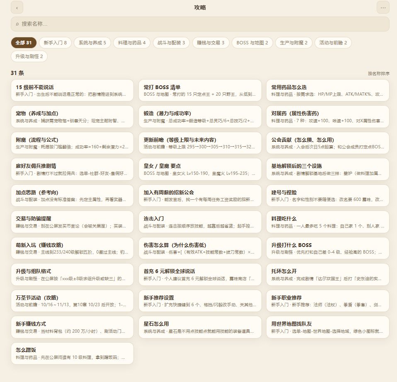Open 万圣节活动（攻略） guide
This screenshot has height=382, width=397.
(x=72, y=301)
